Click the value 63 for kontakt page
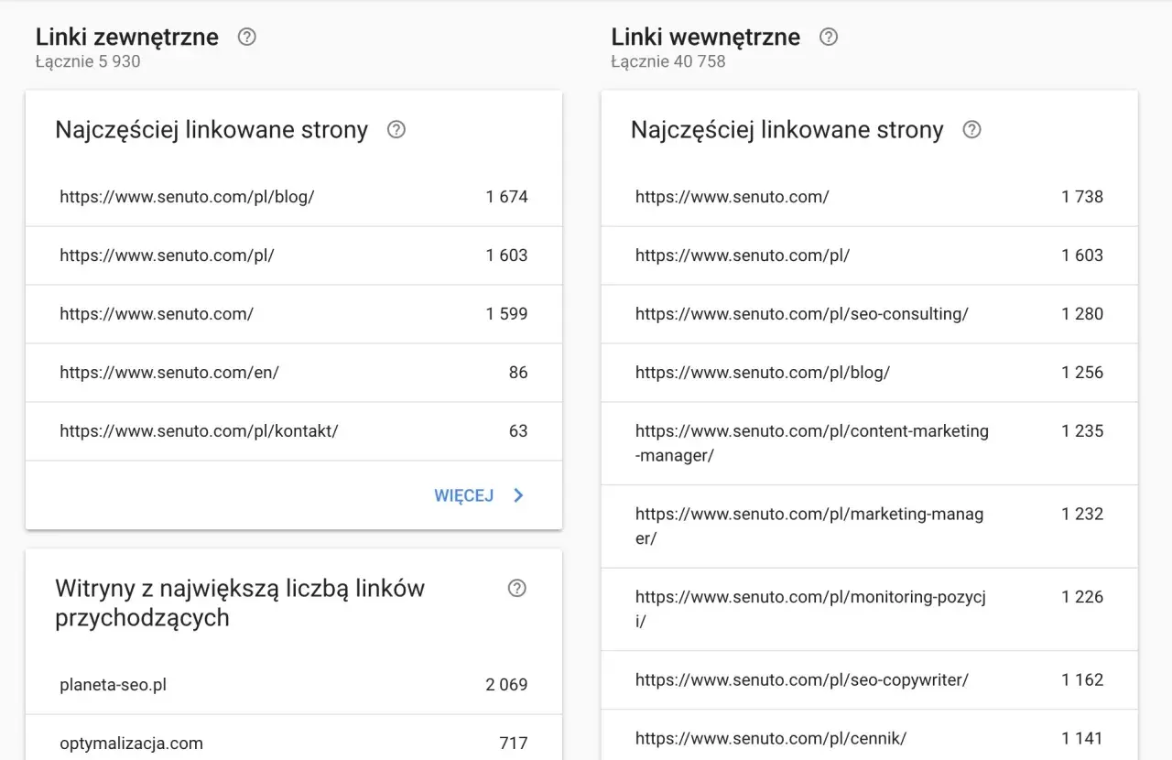This screenshot has height=760, width=1172. (518, 431)
